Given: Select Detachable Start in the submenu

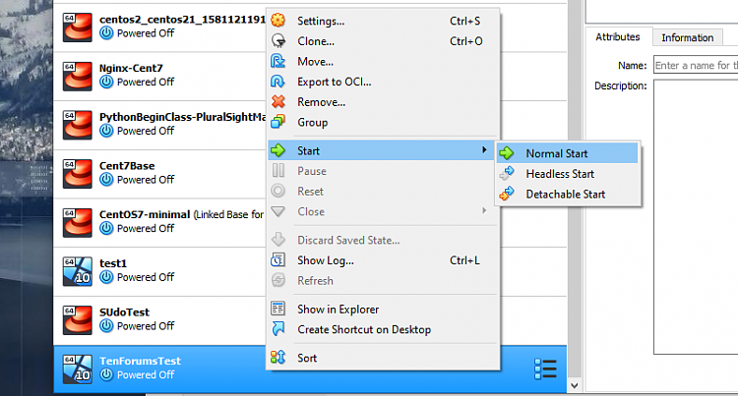Looking at the screenshot, I should click(568, 194).
